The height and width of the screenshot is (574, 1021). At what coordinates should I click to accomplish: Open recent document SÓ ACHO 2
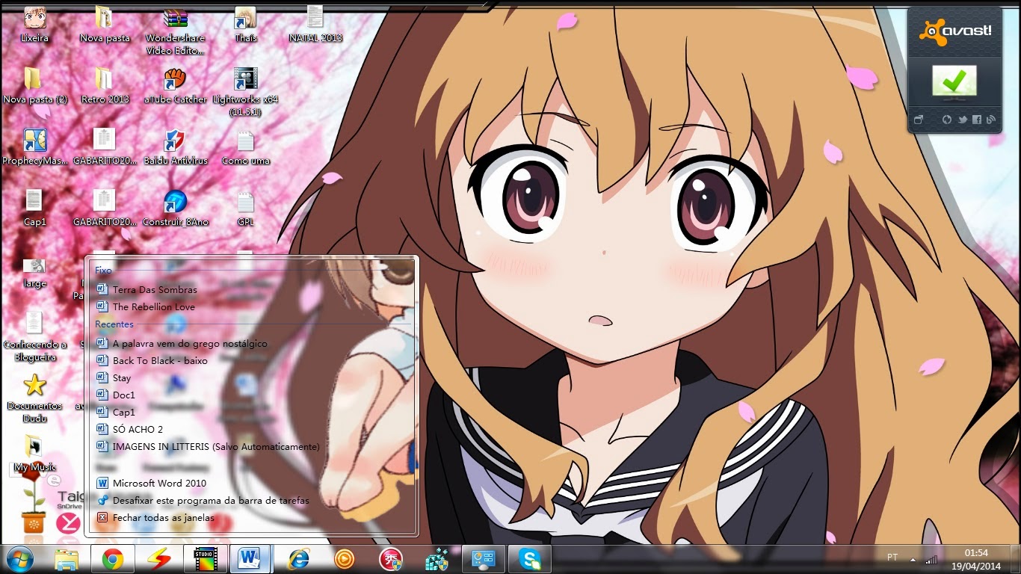252,429
